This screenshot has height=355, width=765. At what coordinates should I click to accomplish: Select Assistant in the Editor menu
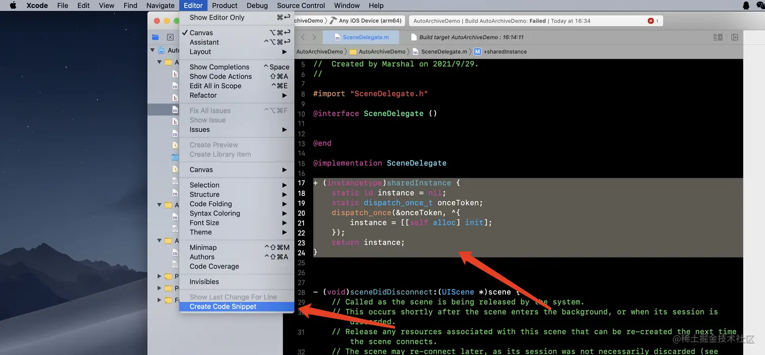click(x=237, y=42)
